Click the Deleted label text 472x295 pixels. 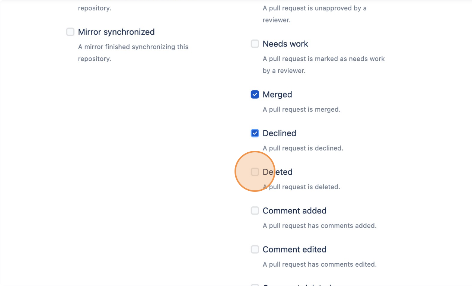277,172
